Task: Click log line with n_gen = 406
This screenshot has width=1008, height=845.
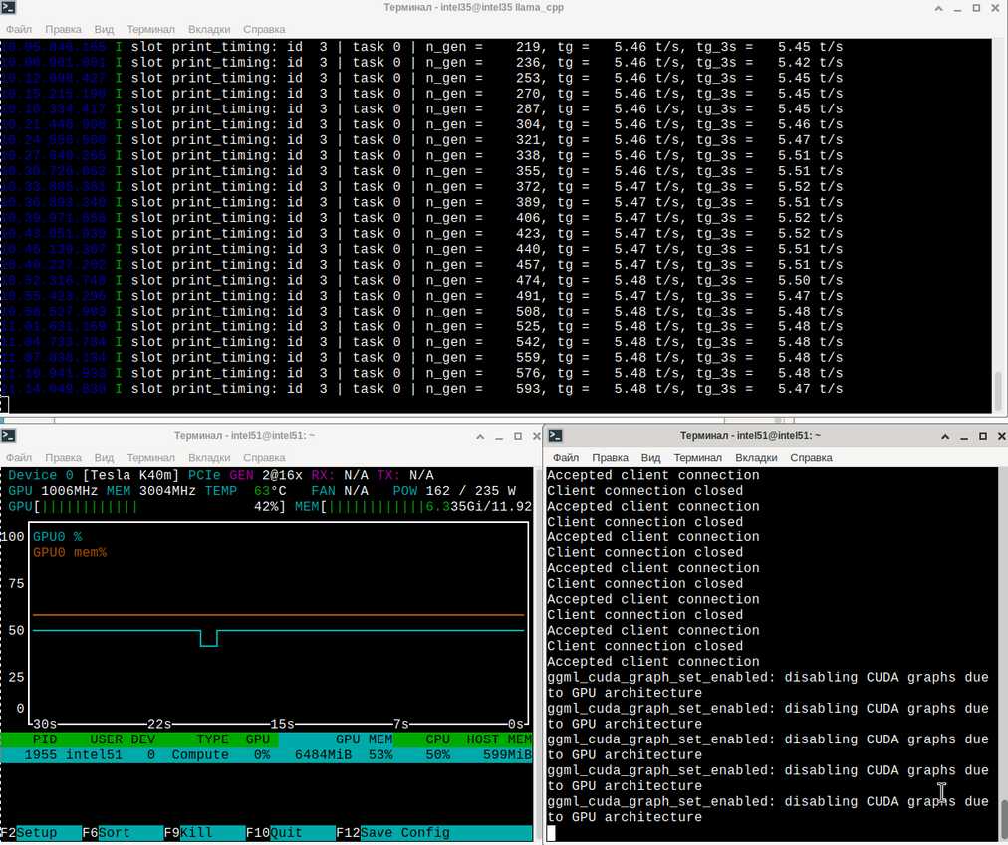Action: click(x=421, y=218)
